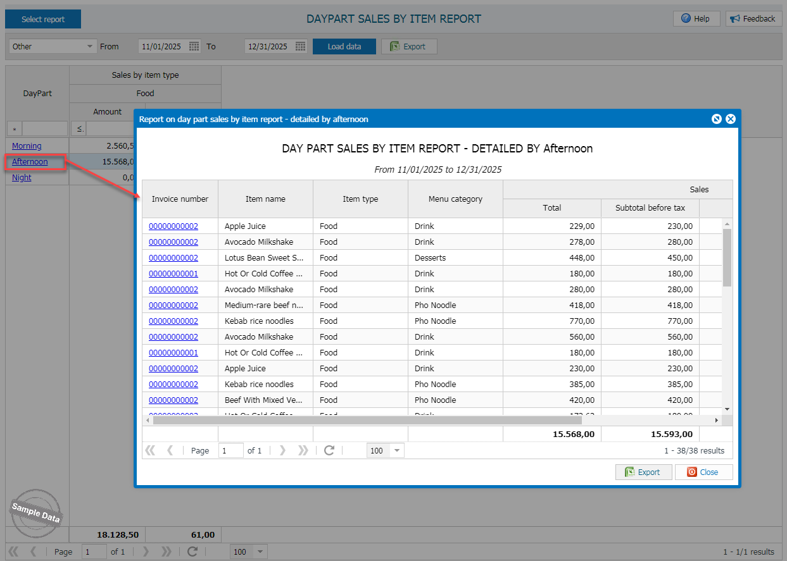Click the Select report button
The height and width of the screenshot is (561, 787).
(43, 19)
